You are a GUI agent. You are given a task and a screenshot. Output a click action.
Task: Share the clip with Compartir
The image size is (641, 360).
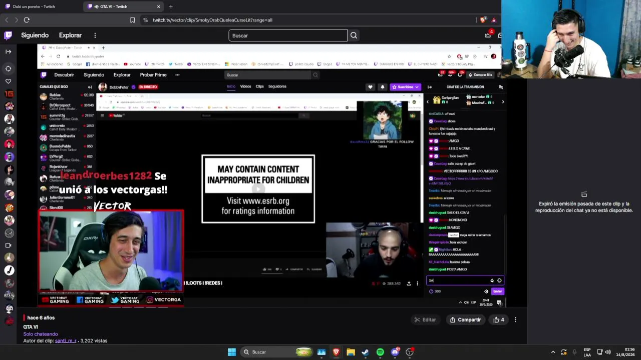pos(466,320)
